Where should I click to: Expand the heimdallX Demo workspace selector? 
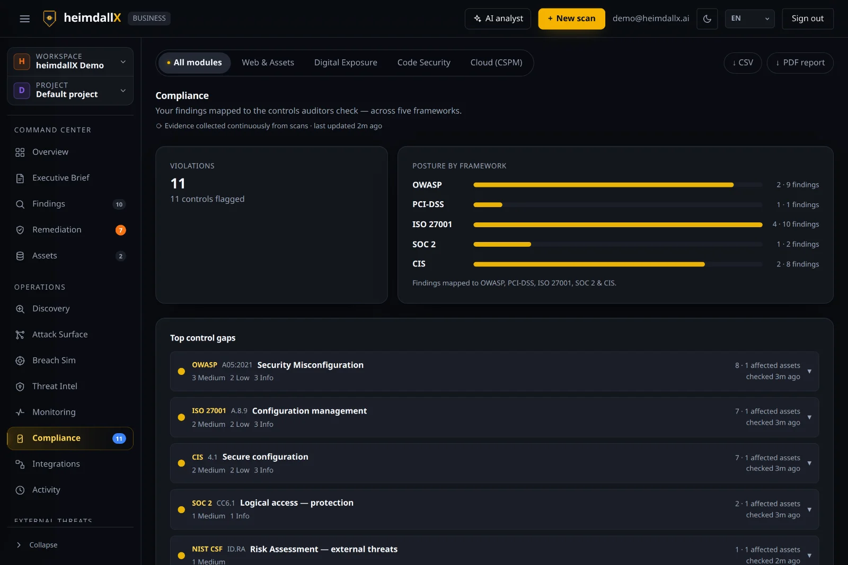click(70, 61)
